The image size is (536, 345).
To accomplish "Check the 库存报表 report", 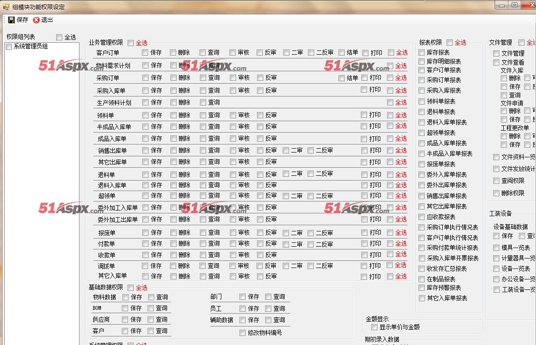I will pyautogui.click(x=421, y=53).
